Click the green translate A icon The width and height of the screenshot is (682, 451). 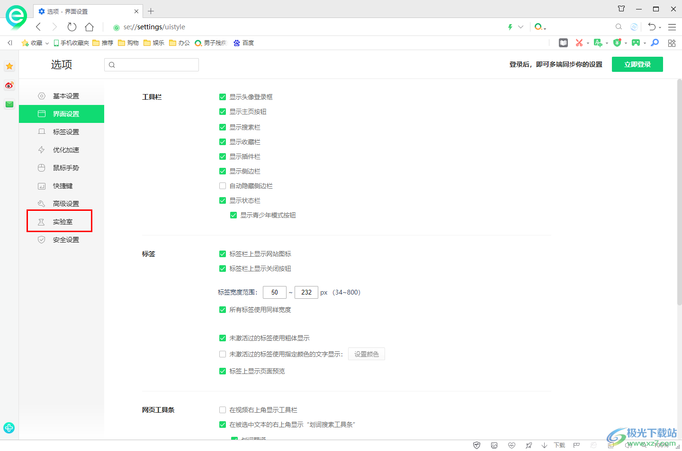point(598,43)
